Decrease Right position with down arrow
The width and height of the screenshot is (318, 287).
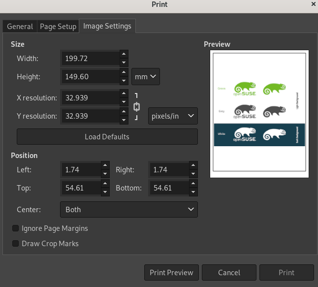pyautogui.click(x=193, y=174)
